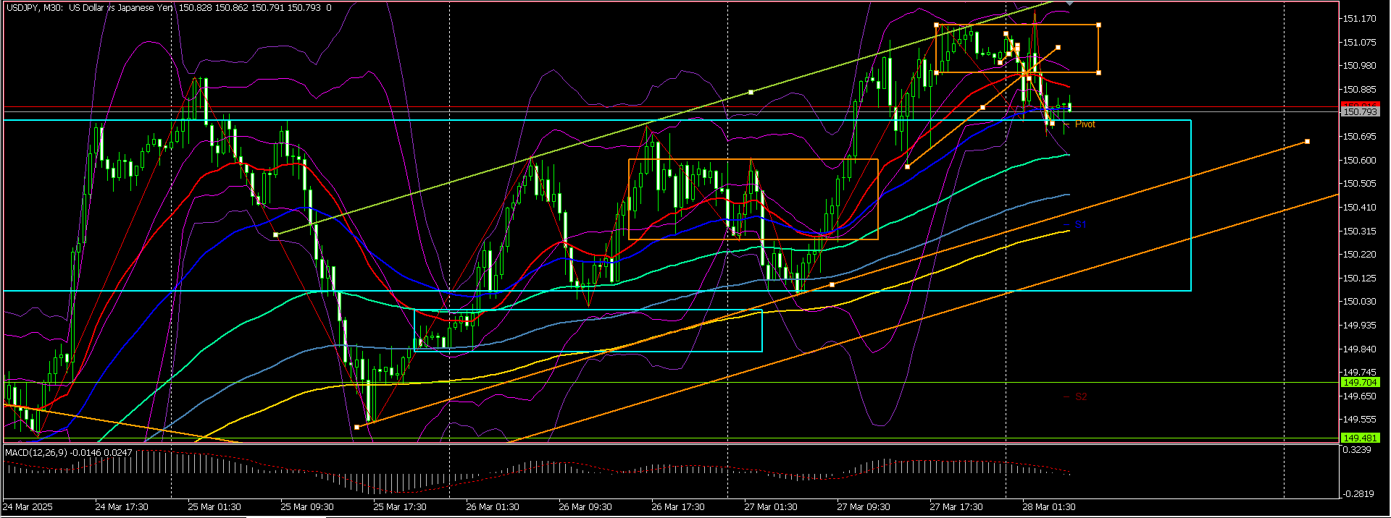Screen dimensions: 1391x518
Task: Click the 24 Mar 2025 date label
Action: 28,506
